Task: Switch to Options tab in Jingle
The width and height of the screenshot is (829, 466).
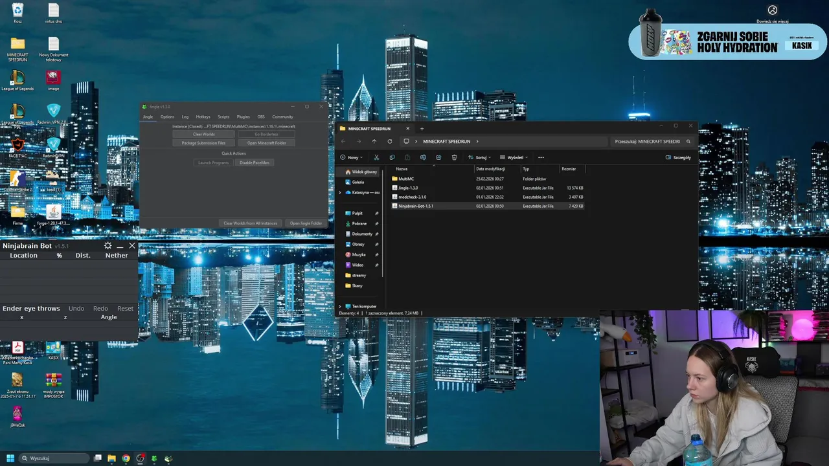Action: tap(167, 117)
